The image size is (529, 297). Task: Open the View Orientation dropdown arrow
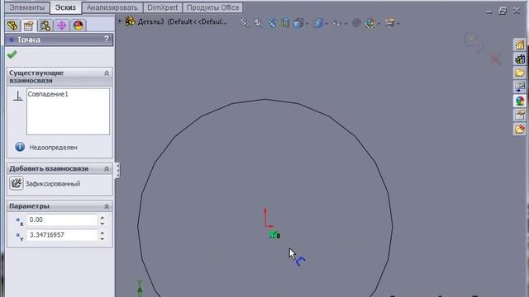(307, 24)
